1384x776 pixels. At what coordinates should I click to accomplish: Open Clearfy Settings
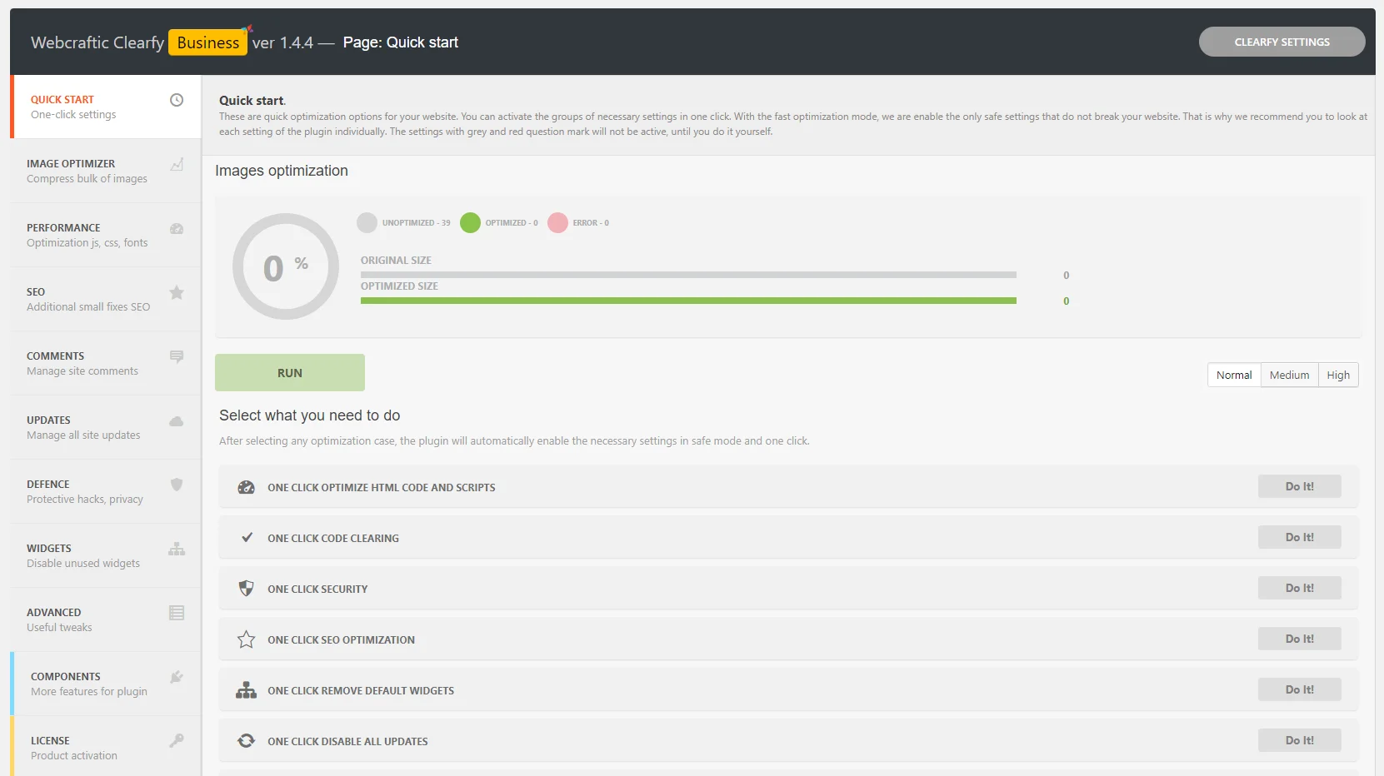[1282, 42]
